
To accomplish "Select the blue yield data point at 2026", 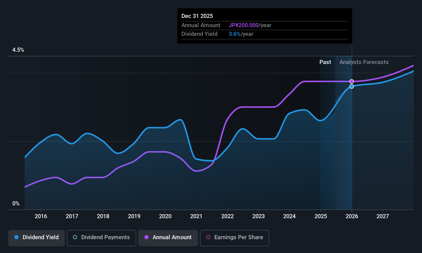I will click(x=352, y=87).
